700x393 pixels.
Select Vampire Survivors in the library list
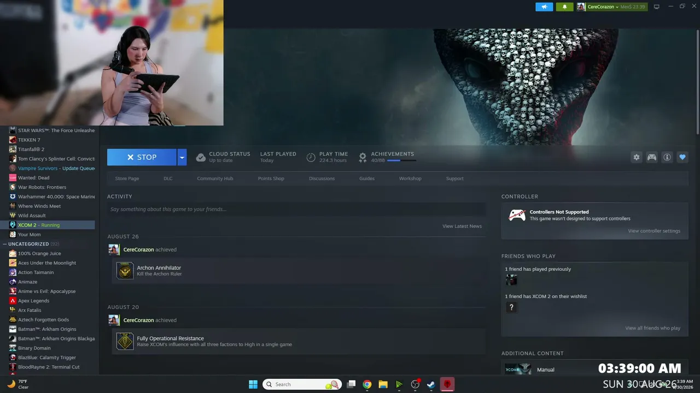pos(48,168)
